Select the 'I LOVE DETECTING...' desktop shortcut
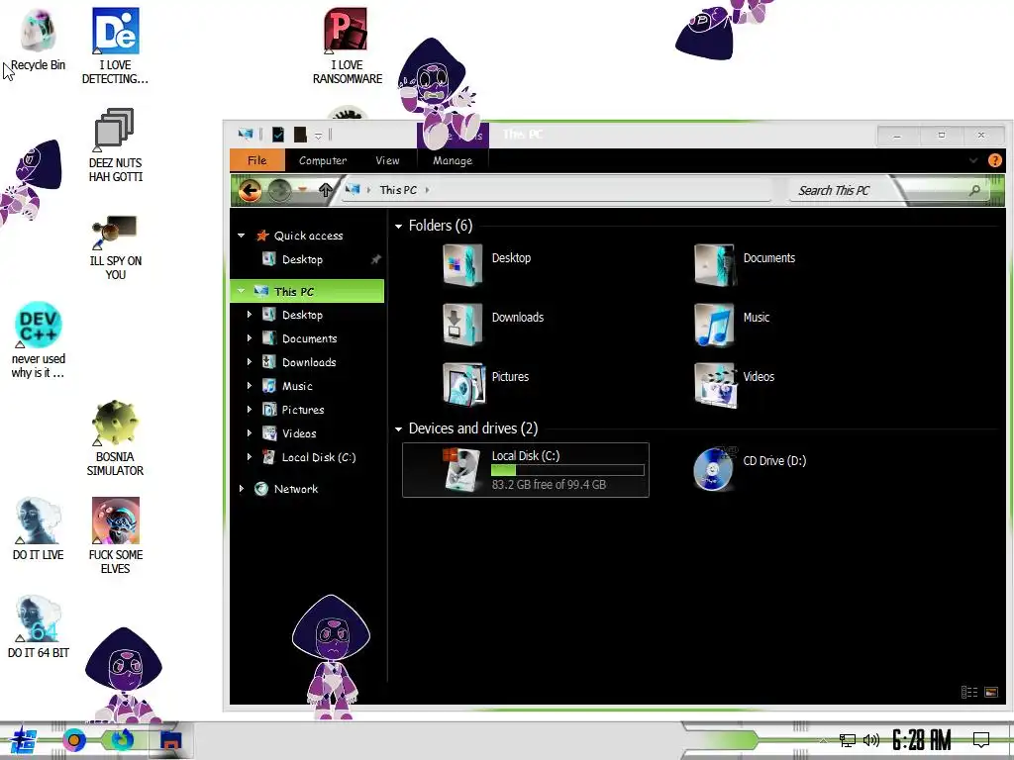Image resolution: width=1014 pixels, height=760 pixels. 115,47
